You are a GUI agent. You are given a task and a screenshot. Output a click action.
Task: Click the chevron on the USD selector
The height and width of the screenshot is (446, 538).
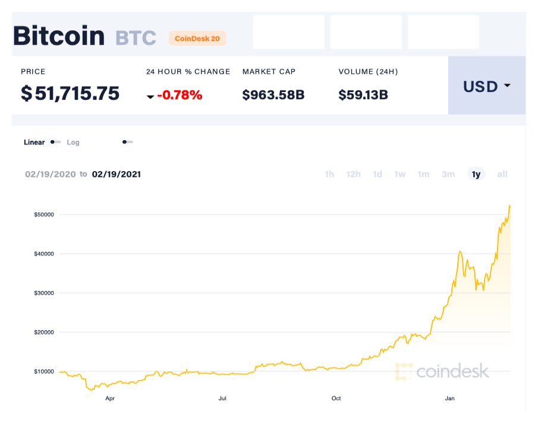pyautogui.click(x=508, y=86)
